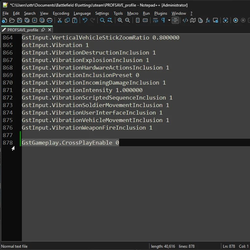
Task: Open the Language menu
Action: (82, 13)
